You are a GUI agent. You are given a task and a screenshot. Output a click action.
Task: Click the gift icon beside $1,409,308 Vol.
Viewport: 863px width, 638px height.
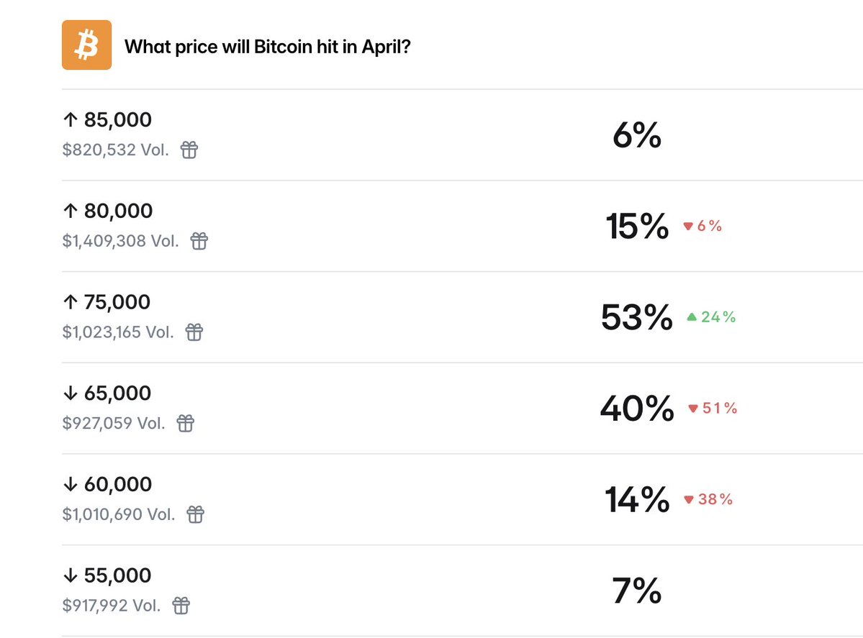click(199, 242)
